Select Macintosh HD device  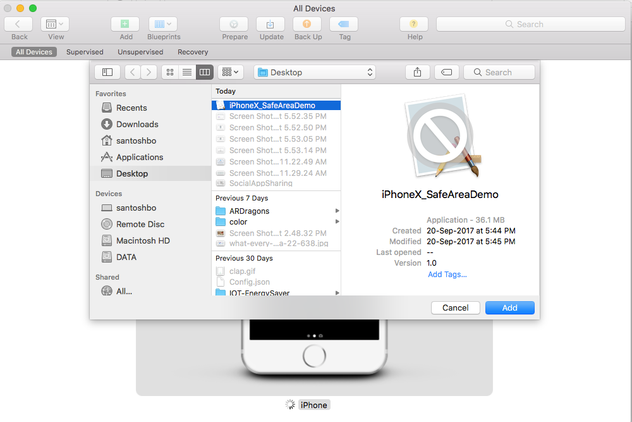(x=151, y=241)
